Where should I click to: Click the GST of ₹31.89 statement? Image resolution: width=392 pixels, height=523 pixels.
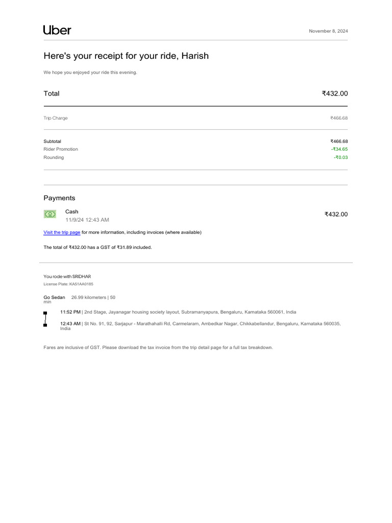[97, 247]
